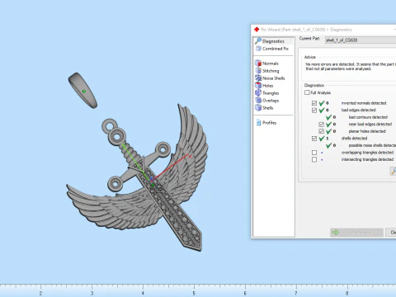The height and width of the screenshot is (297, 396).
Task: Click the Current Part name field
Action: tap(361, 40)
